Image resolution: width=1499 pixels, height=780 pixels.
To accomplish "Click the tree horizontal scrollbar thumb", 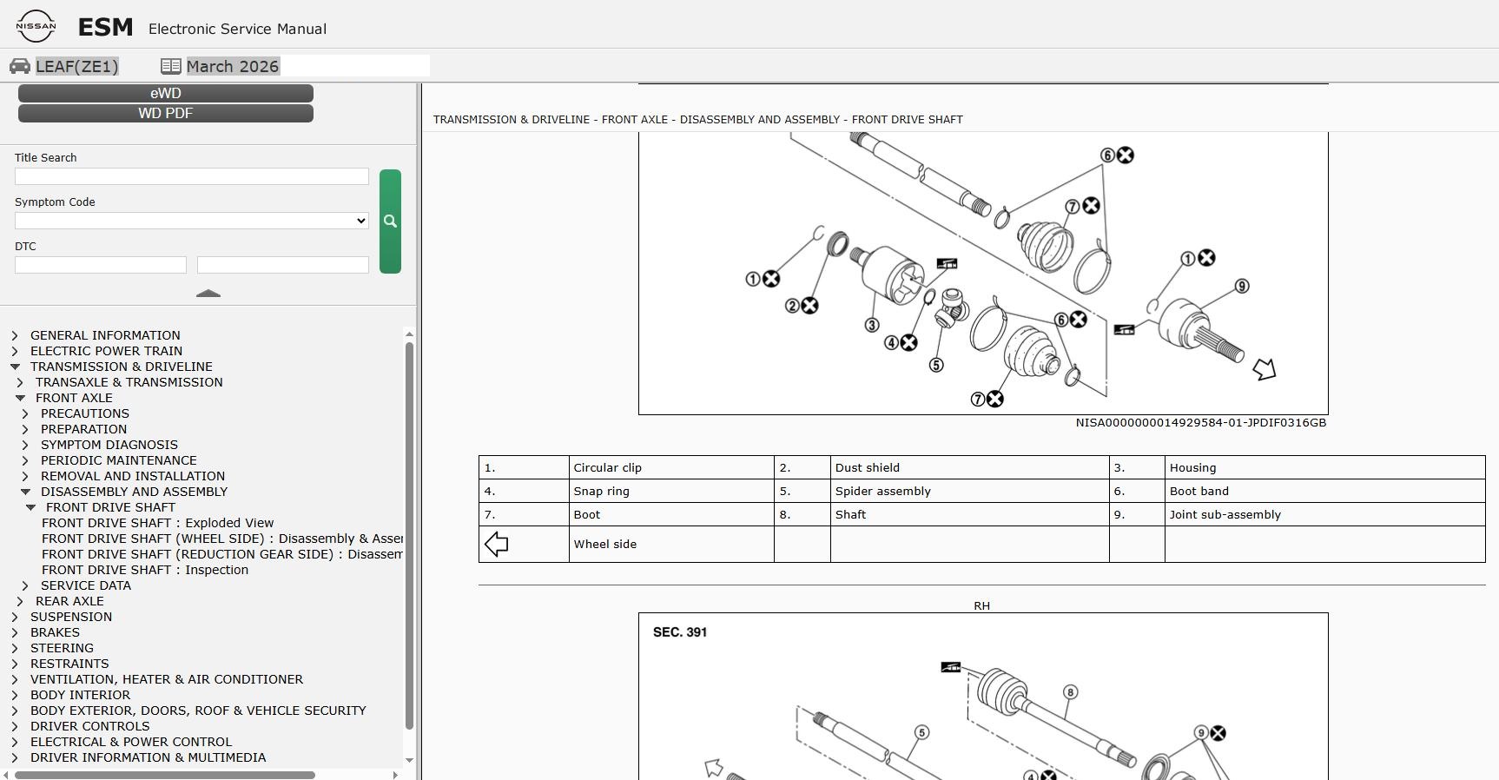I will coord(164,775).
